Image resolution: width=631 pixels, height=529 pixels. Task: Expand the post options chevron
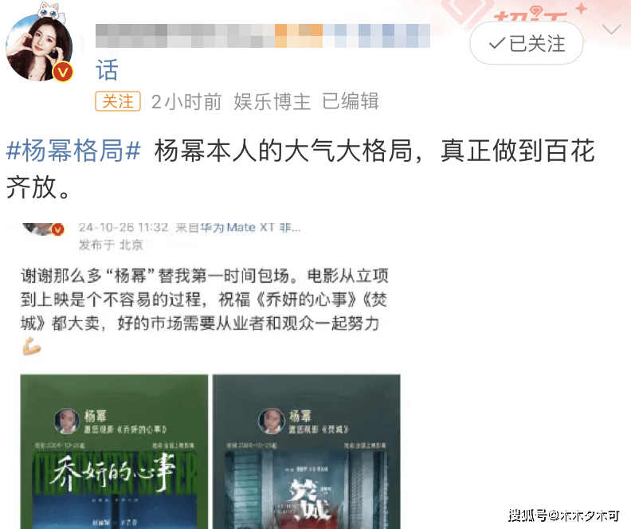[x=611, y=29]
